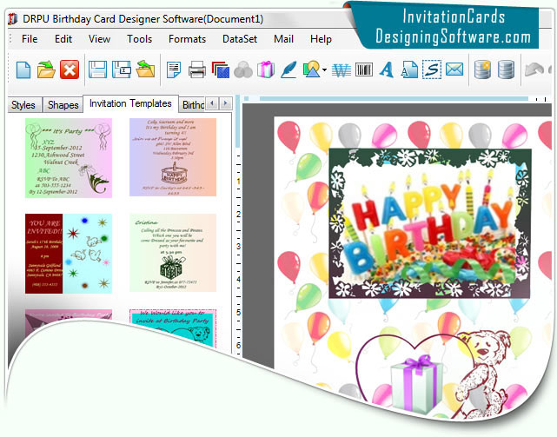Pick the Cristina gift box invitation template
The width and height of the screenshot is (557, 437).
(173, 253)
